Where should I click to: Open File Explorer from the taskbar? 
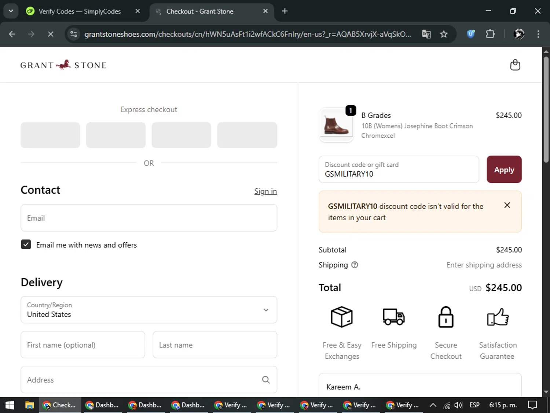pyautogui.click(x=29, y=405)
